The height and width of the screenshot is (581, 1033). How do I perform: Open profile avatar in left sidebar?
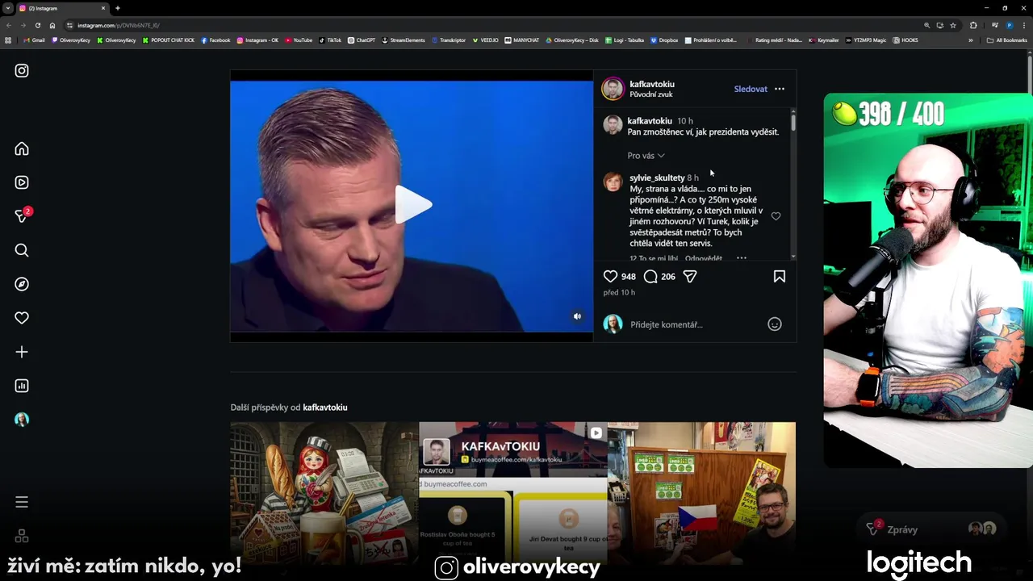click(22, 420)
